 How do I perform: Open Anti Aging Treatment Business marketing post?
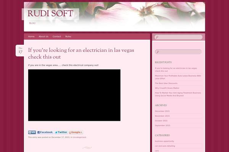[178, 94]
